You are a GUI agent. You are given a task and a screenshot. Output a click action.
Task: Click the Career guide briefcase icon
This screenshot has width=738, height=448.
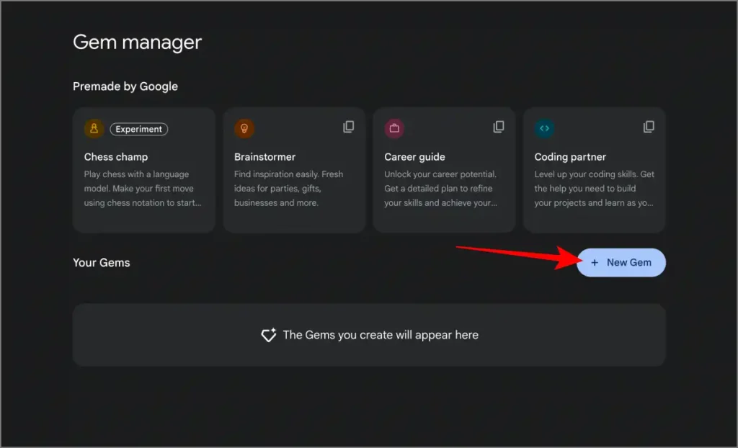[394, 129]
